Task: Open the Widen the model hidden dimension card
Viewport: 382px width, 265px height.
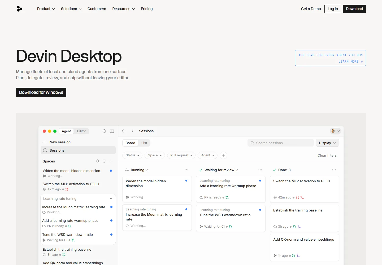Action: 157,189
